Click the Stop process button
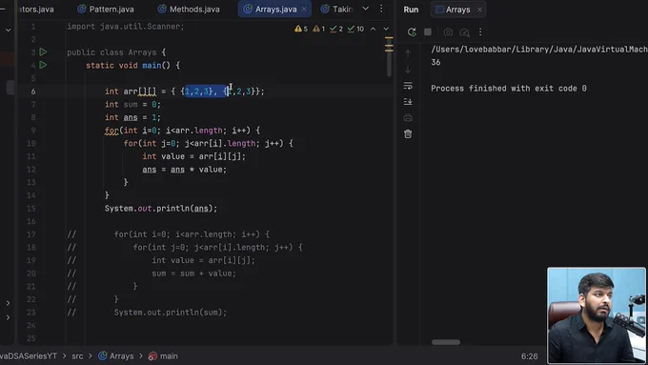Screen dimensions: 648x365 tap(428, 31)
